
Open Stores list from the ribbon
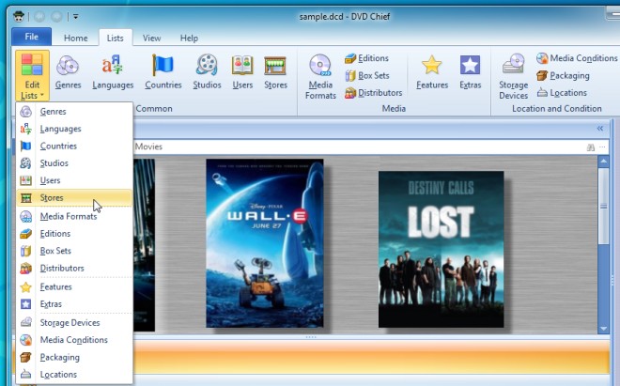point(275,72)
